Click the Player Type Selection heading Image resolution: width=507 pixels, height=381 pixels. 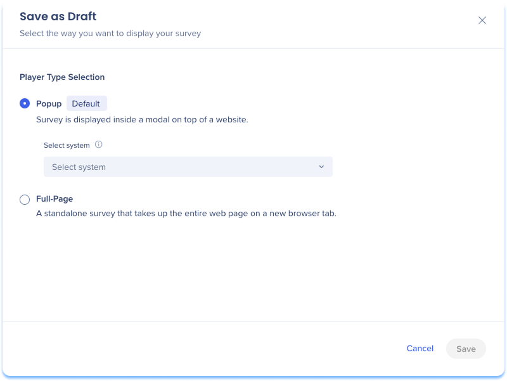click(x=62, y=77)
